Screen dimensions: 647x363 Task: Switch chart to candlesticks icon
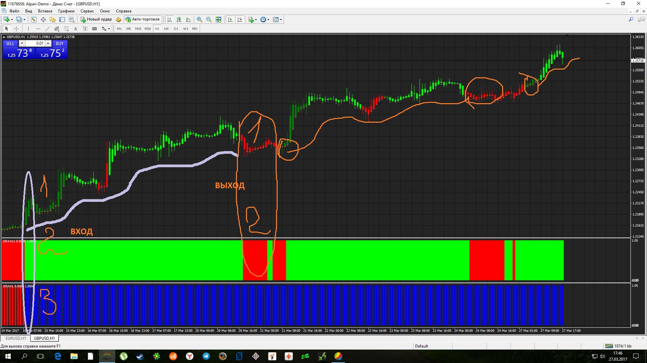coord(179,19)
